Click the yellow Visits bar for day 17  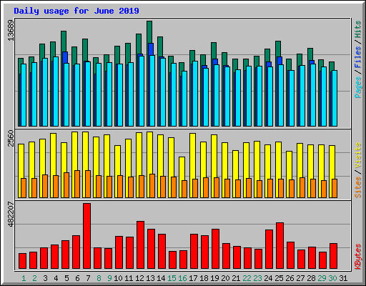[x=193, y=156]
